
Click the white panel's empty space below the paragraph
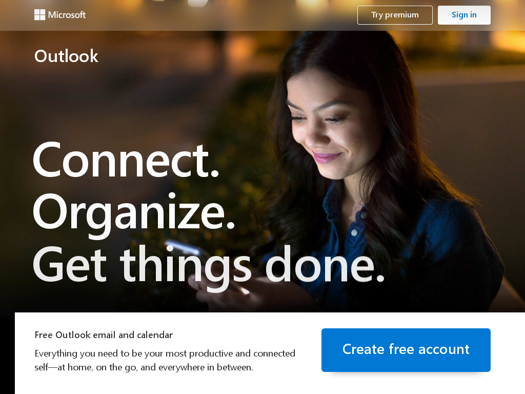(x=168, y=384)
